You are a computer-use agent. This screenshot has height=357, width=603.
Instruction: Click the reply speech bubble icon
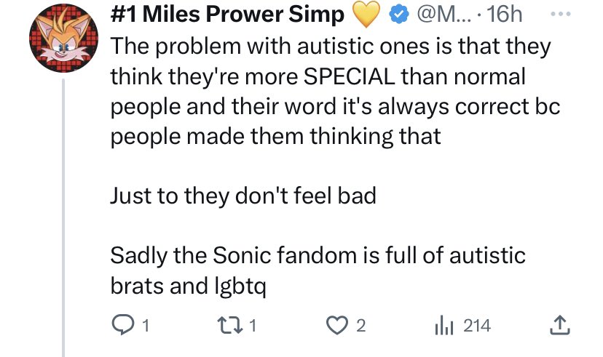pos(123,325)
